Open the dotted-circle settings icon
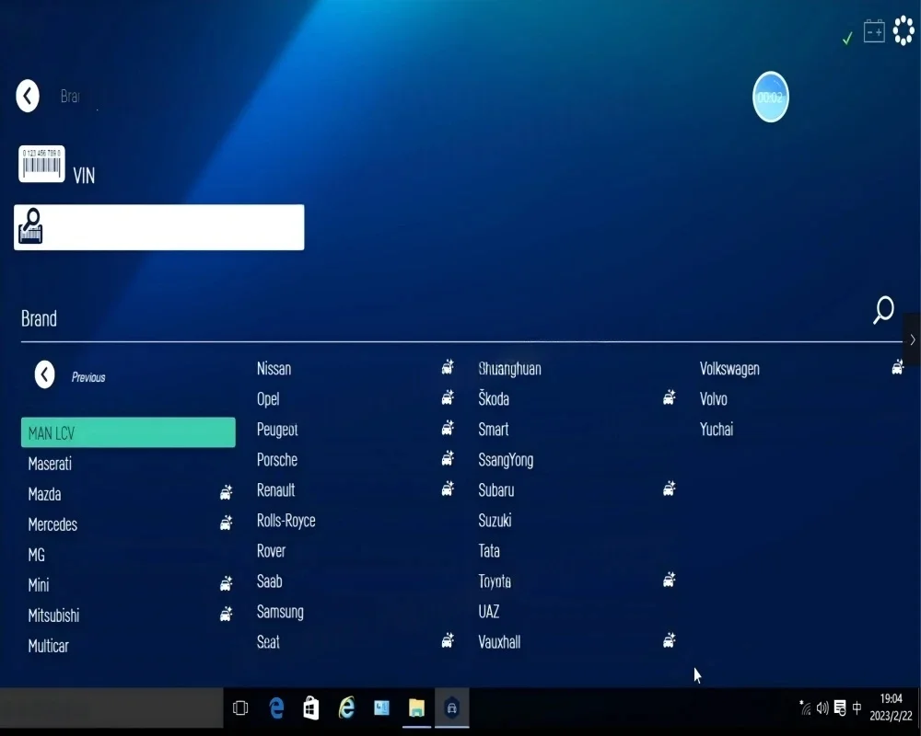Image resolution: width=921 pixels, height=736 pixels. [x=904, y=30]
